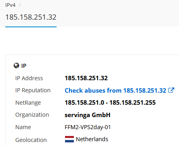Click the external link arrow icon
The image size is (179, 146).
[x=171, y=90]
